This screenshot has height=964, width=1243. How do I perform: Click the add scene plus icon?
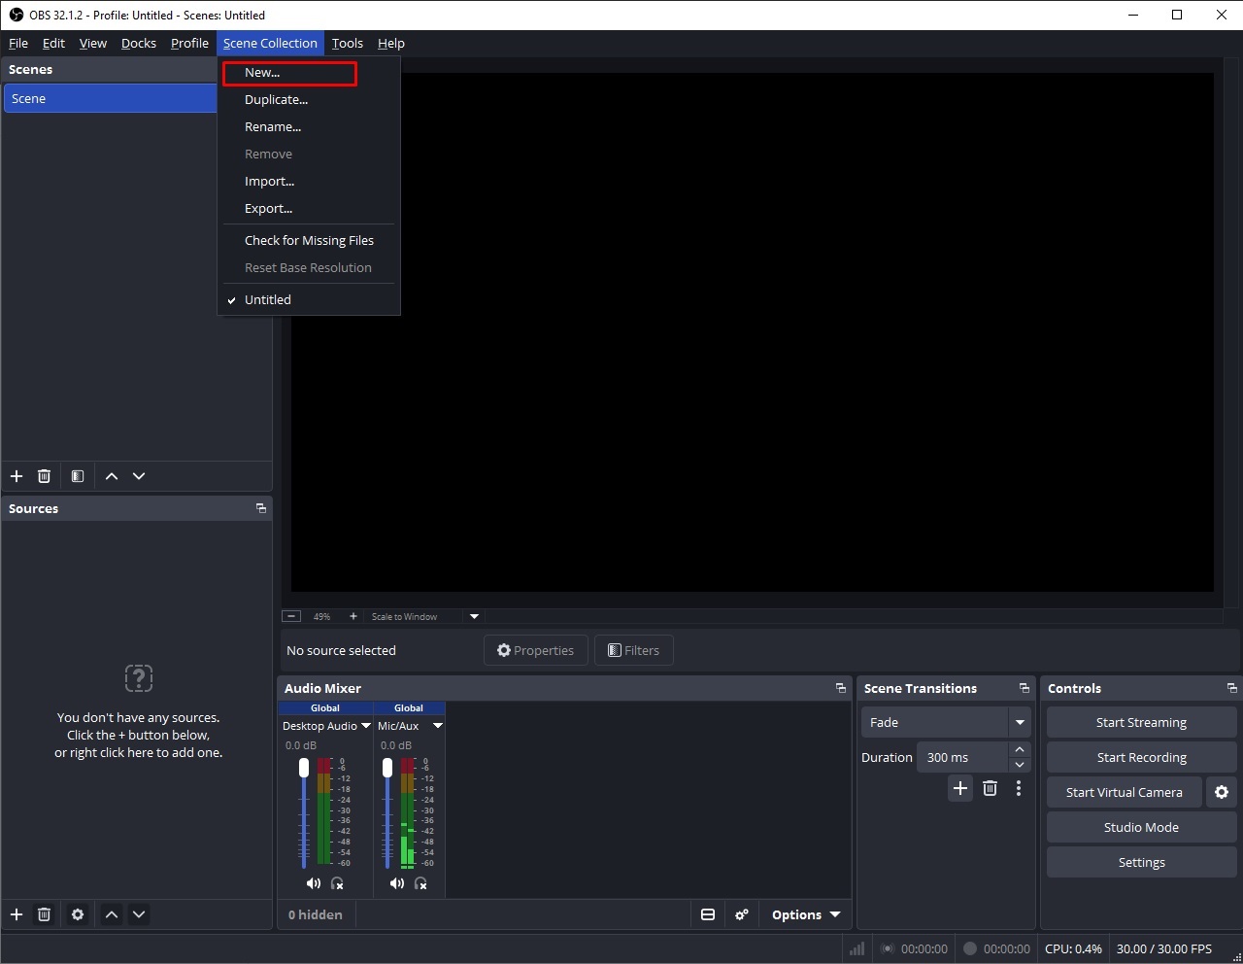click(17, 476)
